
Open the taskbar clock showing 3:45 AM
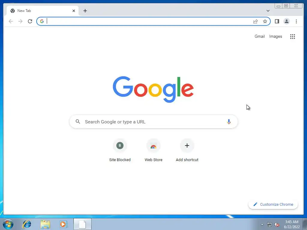[x=292, y=224]
